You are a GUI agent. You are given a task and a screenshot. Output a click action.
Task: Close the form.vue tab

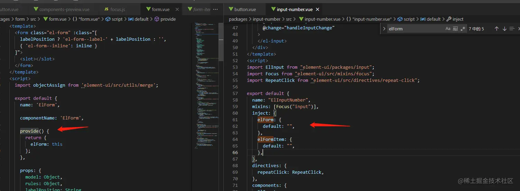177,9
